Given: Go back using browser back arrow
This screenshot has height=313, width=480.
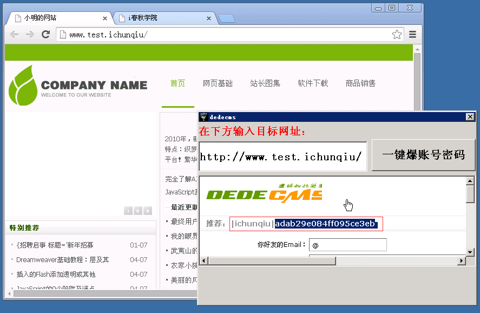Looking at the screenshot, I should click(15, 34).
